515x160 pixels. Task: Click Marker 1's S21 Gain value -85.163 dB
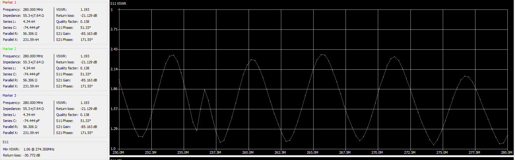pos(89,34)
